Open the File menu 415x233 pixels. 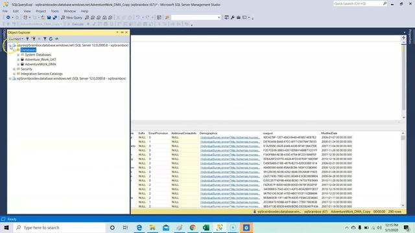tap(5, 11)
